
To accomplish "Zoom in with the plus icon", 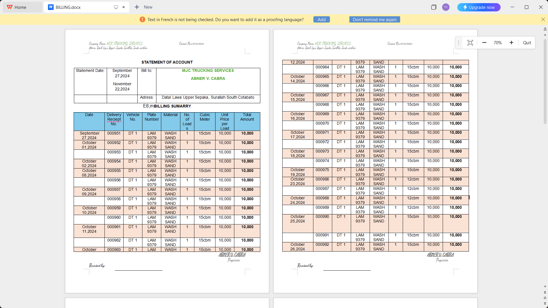I will coord(511,43).
